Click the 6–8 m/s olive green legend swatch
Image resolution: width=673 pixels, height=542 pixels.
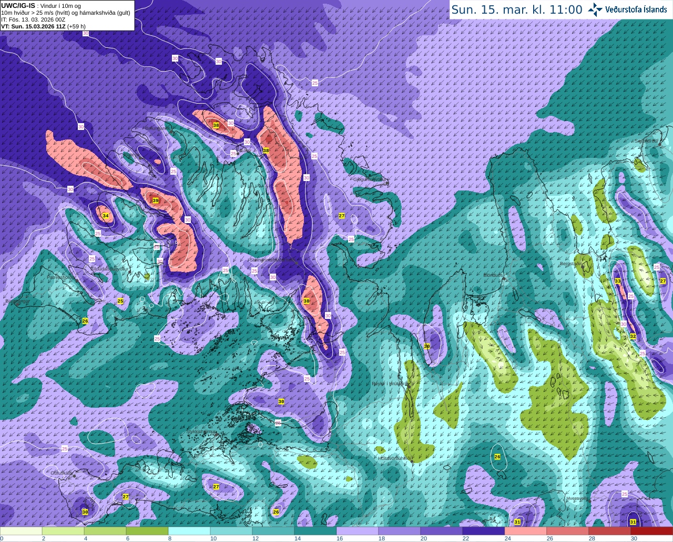pyautogui.click(x=147, y=531)
